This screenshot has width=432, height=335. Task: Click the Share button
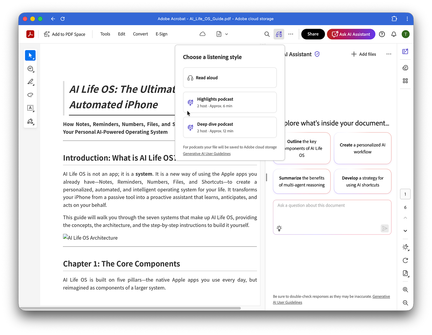[x=313, y=34]
